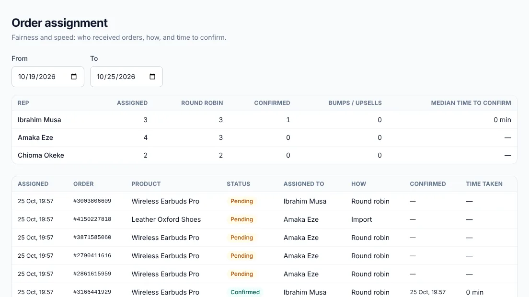Click order number #3166441929
The width and height of the screenshot is (529, 297).
[x=92, y=292]
